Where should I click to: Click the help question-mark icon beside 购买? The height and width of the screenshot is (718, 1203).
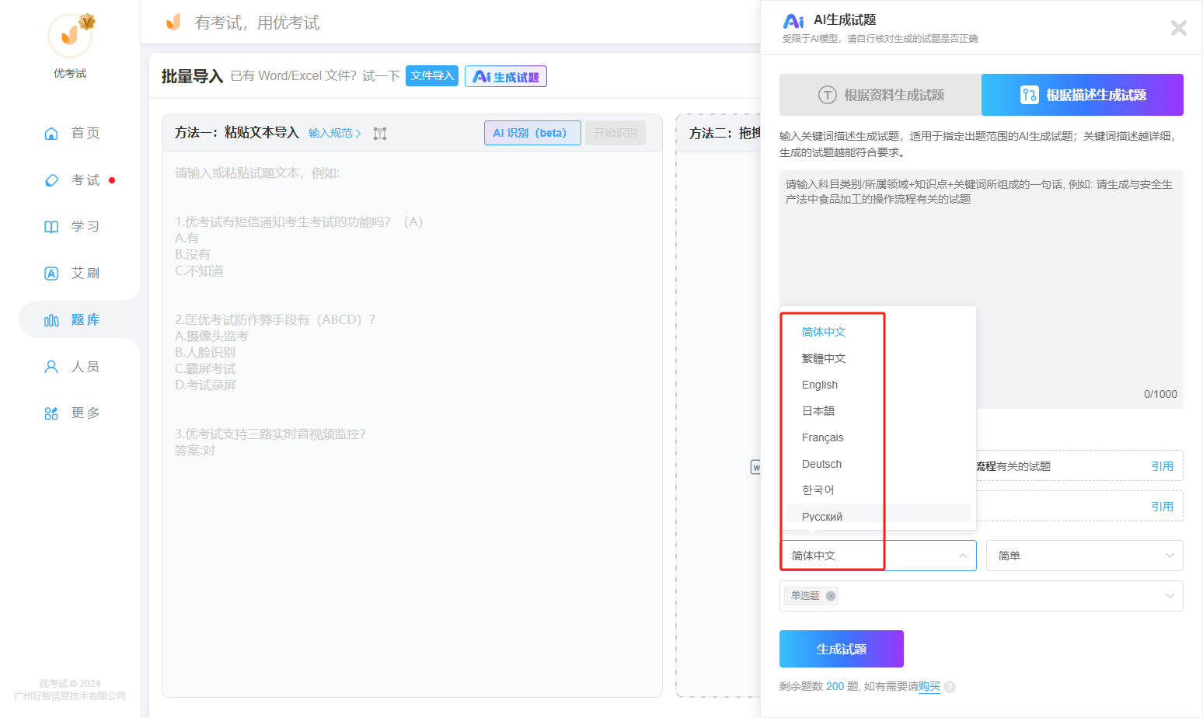(x=950, y=687)
